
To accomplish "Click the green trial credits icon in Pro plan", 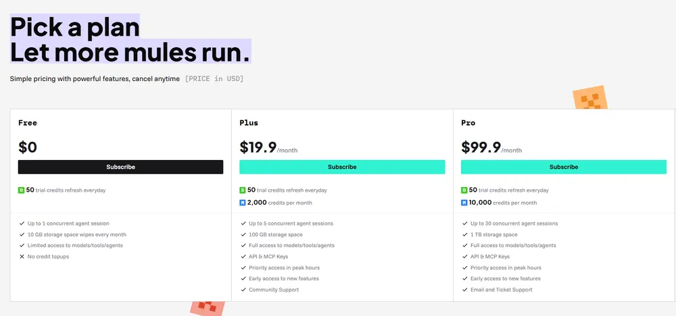I will (x=464, y=190).
